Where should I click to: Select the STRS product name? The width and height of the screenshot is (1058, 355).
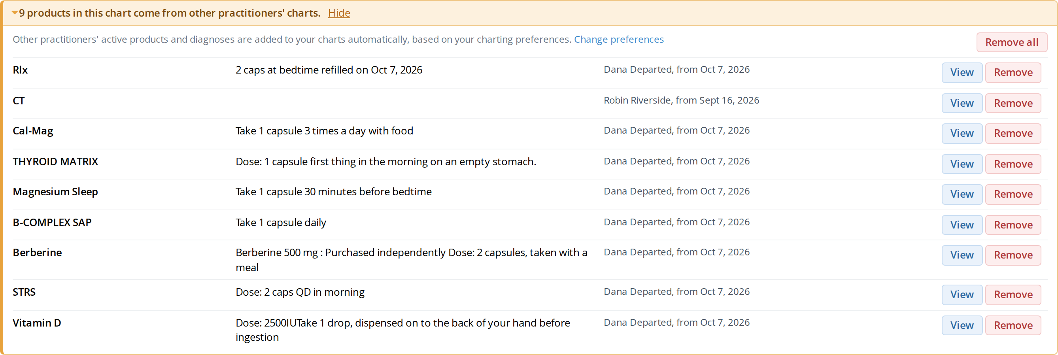(x=24, y=292)
